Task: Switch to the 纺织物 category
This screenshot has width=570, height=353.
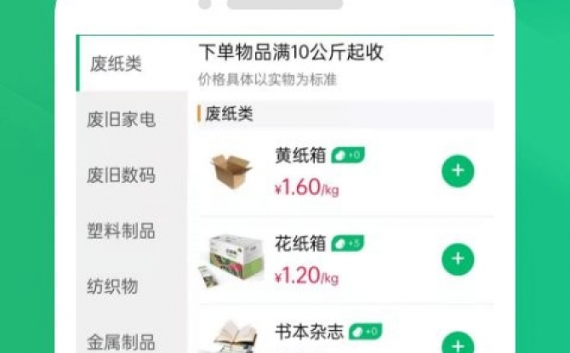Action: [112, 286]
